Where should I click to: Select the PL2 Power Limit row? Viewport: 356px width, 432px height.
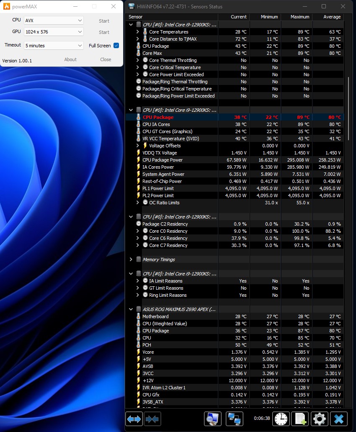click(x=235, y=195)
